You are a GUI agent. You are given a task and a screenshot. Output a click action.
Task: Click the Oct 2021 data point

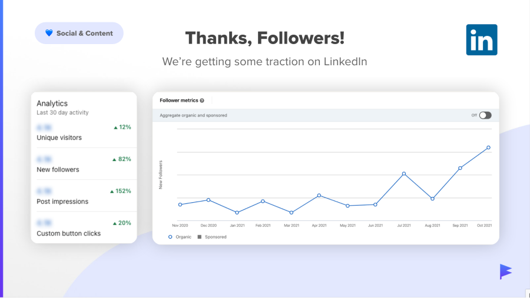488,148
